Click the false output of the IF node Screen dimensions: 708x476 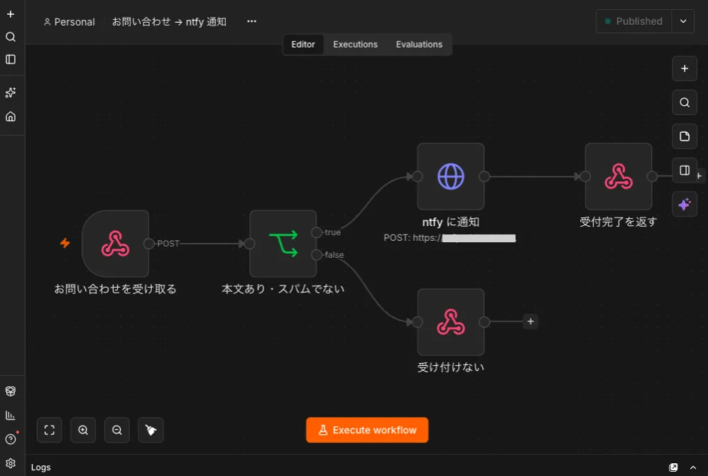[x=317, y=255]
